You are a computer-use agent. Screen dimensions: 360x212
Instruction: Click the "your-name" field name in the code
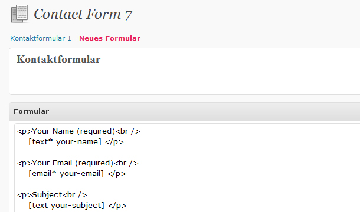coord(77,142)
